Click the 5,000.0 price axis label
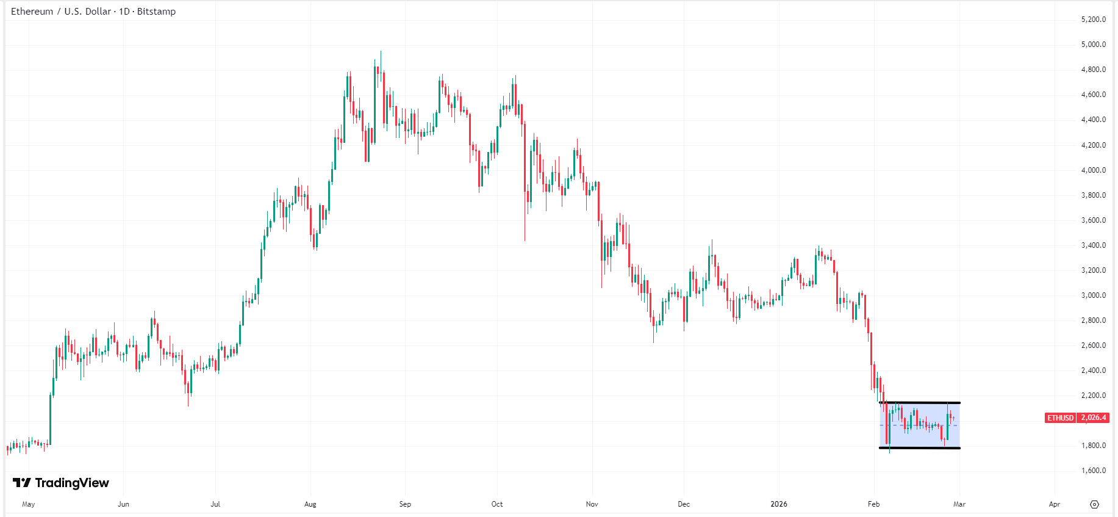The width and height of the screenshot is (1118, 517). tap(1093, 45)
